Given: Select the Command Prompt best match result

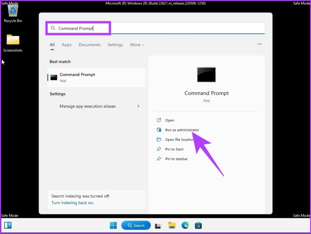Looking at the screenshot, I should pos(96,77).
